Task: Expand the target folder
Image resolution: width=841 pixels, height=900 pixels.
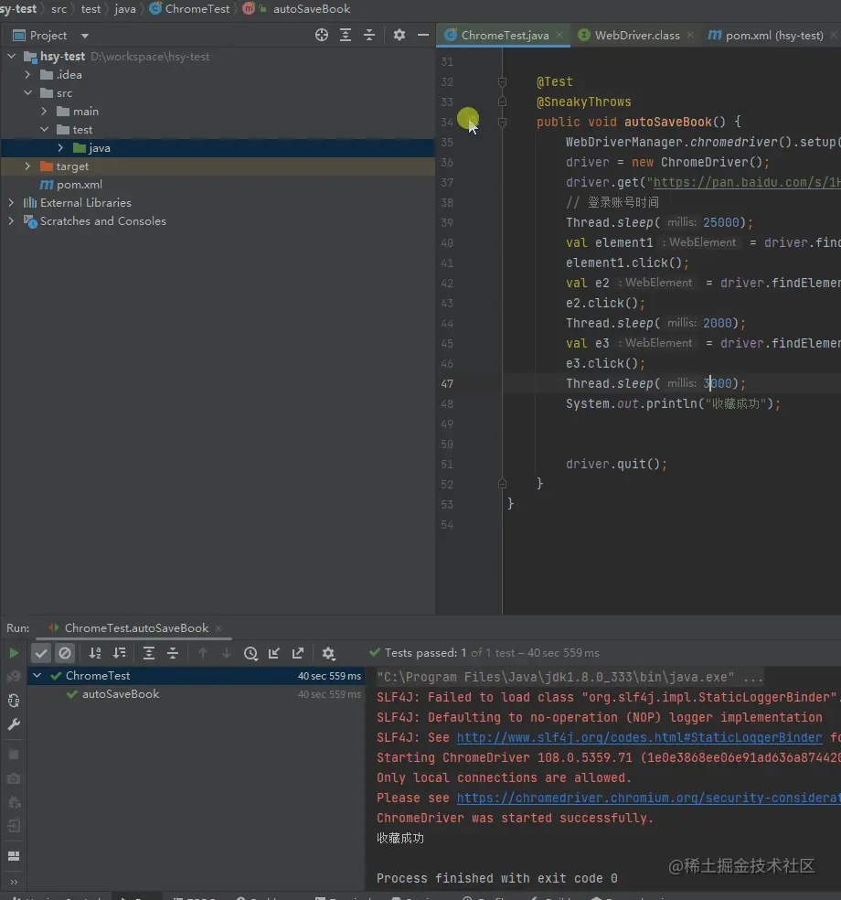Action: click(28, 166)
